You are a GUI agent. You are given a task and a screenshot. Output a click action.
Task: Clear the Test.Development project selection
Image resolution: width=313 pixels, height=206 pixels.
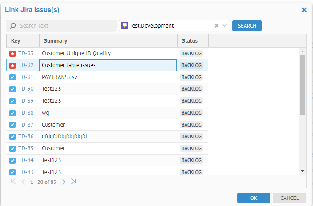[217, 26]
